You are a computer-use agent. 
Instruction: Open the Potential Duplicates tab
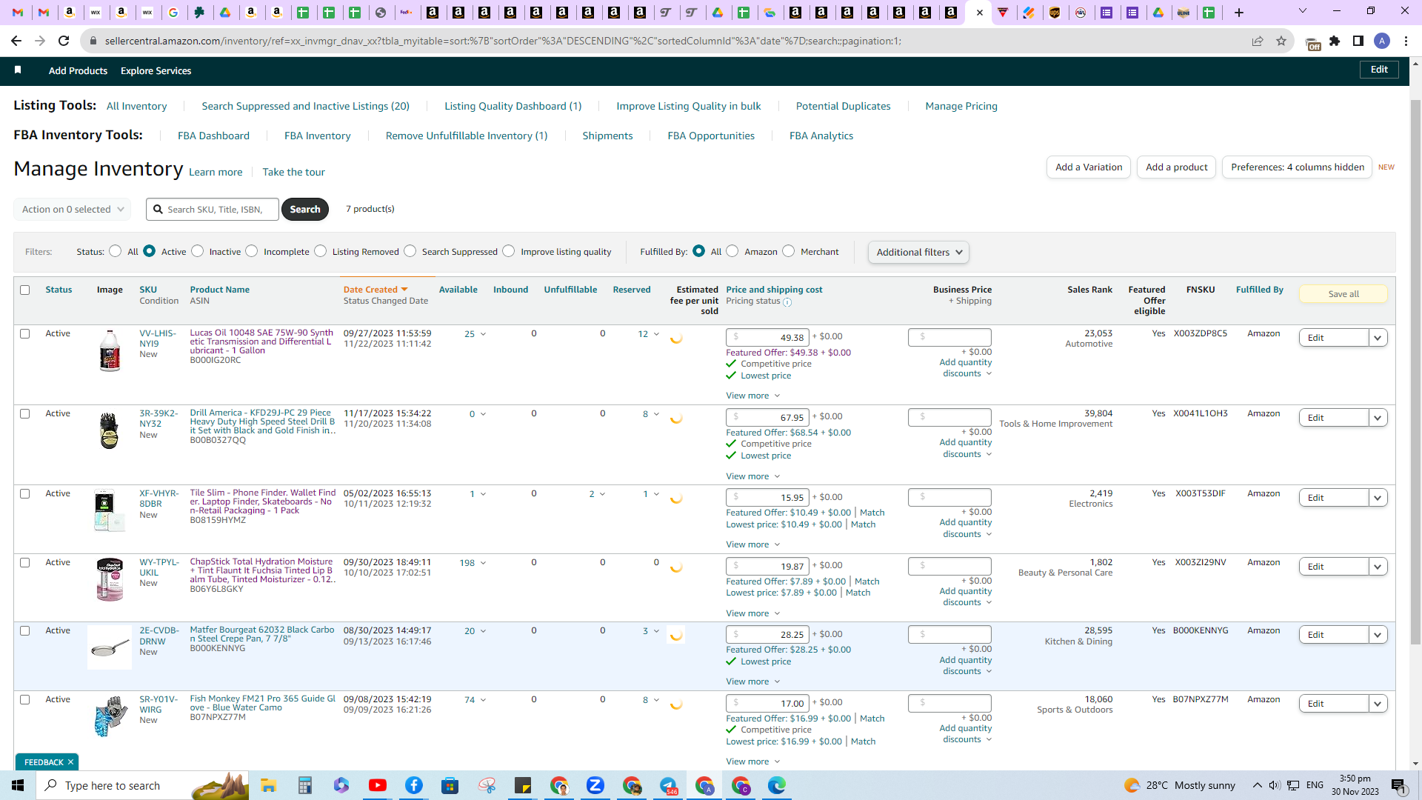(x=843, y=106)
